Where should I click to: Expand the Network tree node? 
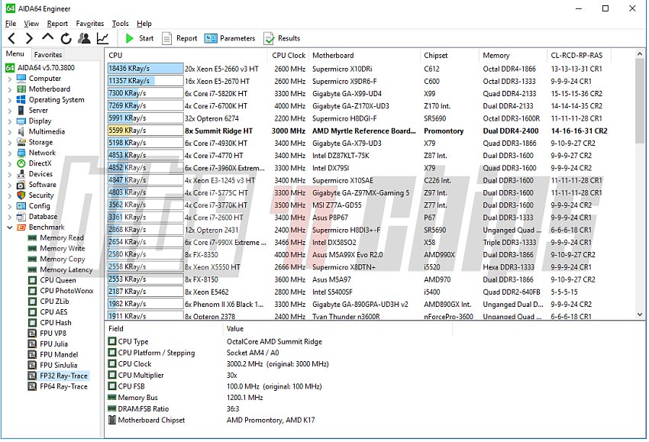point(9,153)
